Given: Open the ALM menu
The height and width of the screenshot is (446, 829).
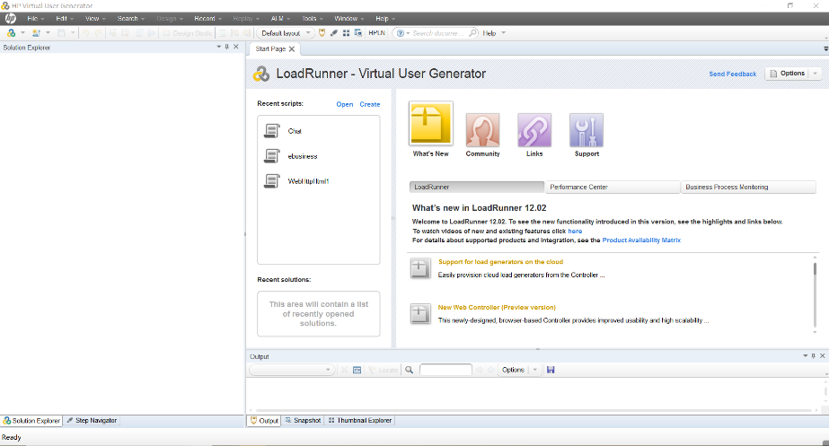Looking at the screenshot, I should tap(280, 19).
